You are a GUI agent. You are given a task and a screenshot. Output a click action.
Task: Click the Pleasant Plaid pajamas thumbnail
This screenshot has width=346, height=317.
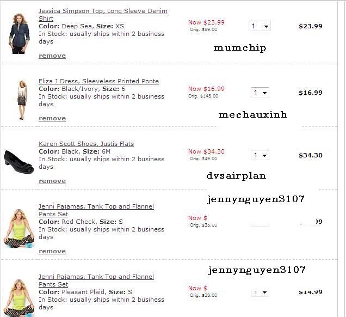click(x=19, y=298)
